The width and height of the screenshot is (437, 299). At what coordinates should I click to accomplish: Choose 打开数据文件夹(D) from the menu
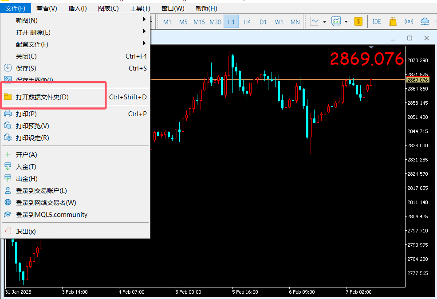click(x=43, y=97)
